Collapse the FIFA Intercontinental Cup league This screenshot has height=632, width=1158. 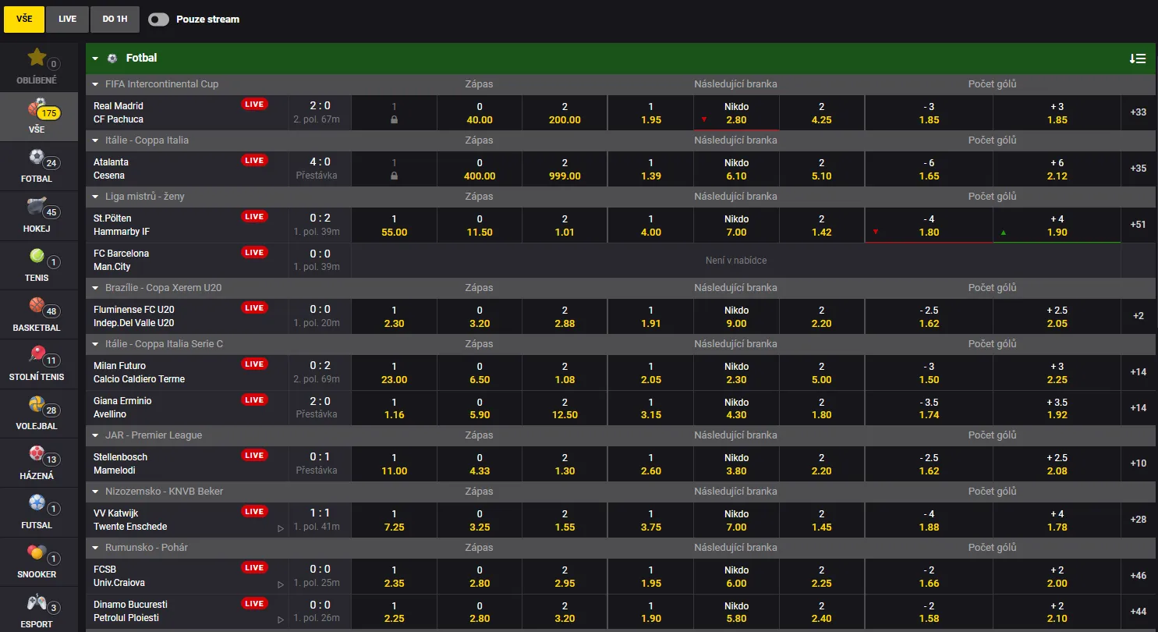(x=95, y=84)
